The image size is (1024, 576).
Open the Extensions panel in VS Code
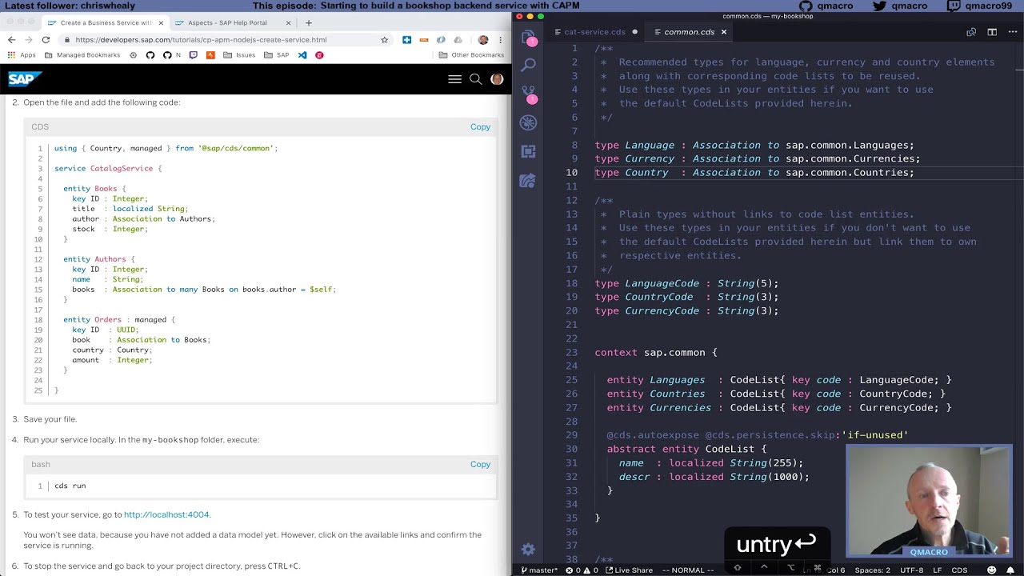coord(528,151)
